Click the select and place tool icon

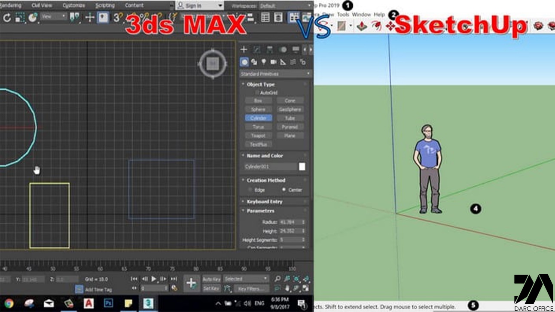click(x=33, y=18)
